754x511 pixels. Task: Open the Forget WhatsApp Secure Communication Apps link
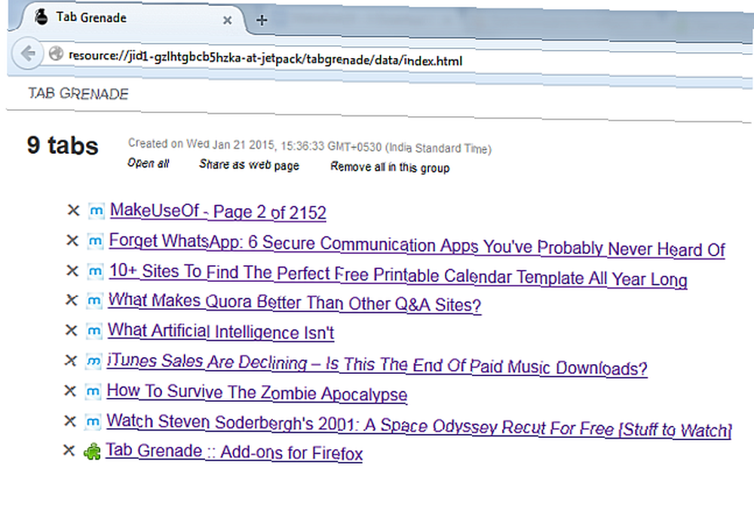pyautogui.click(x=417, y=245)
